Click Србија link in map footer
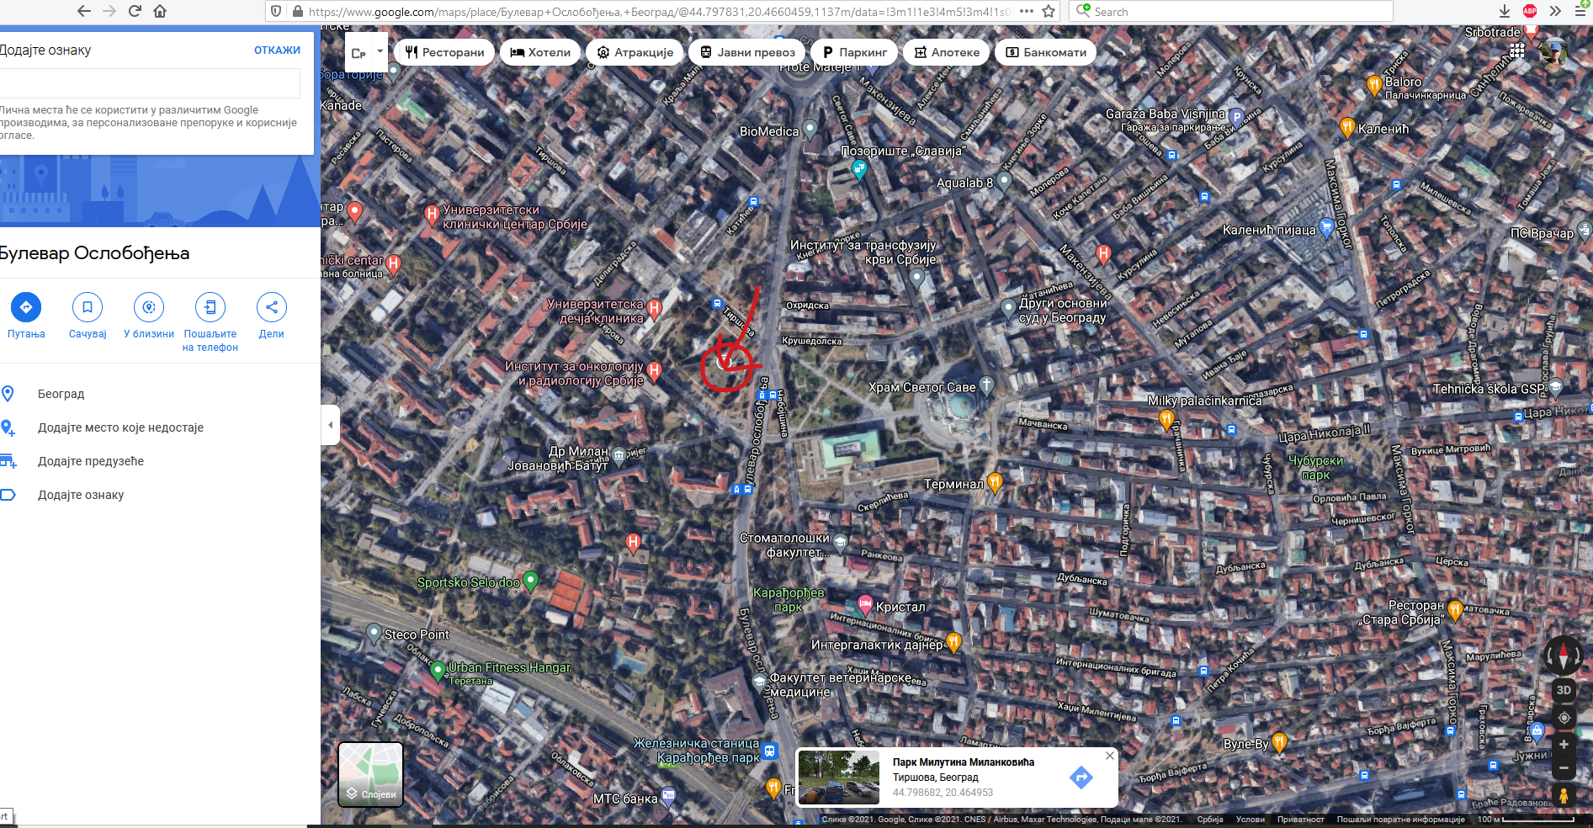 (1210, 820)
